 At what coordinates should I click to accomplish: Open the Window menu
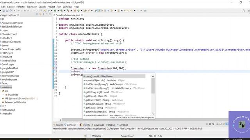(x=67, y=7)
